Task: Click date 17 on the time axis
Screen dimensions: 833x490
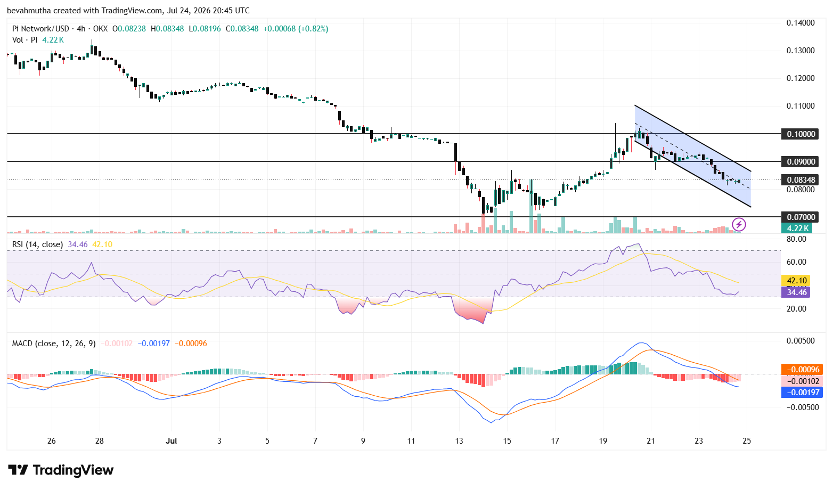Action: [x=555, y=440]
